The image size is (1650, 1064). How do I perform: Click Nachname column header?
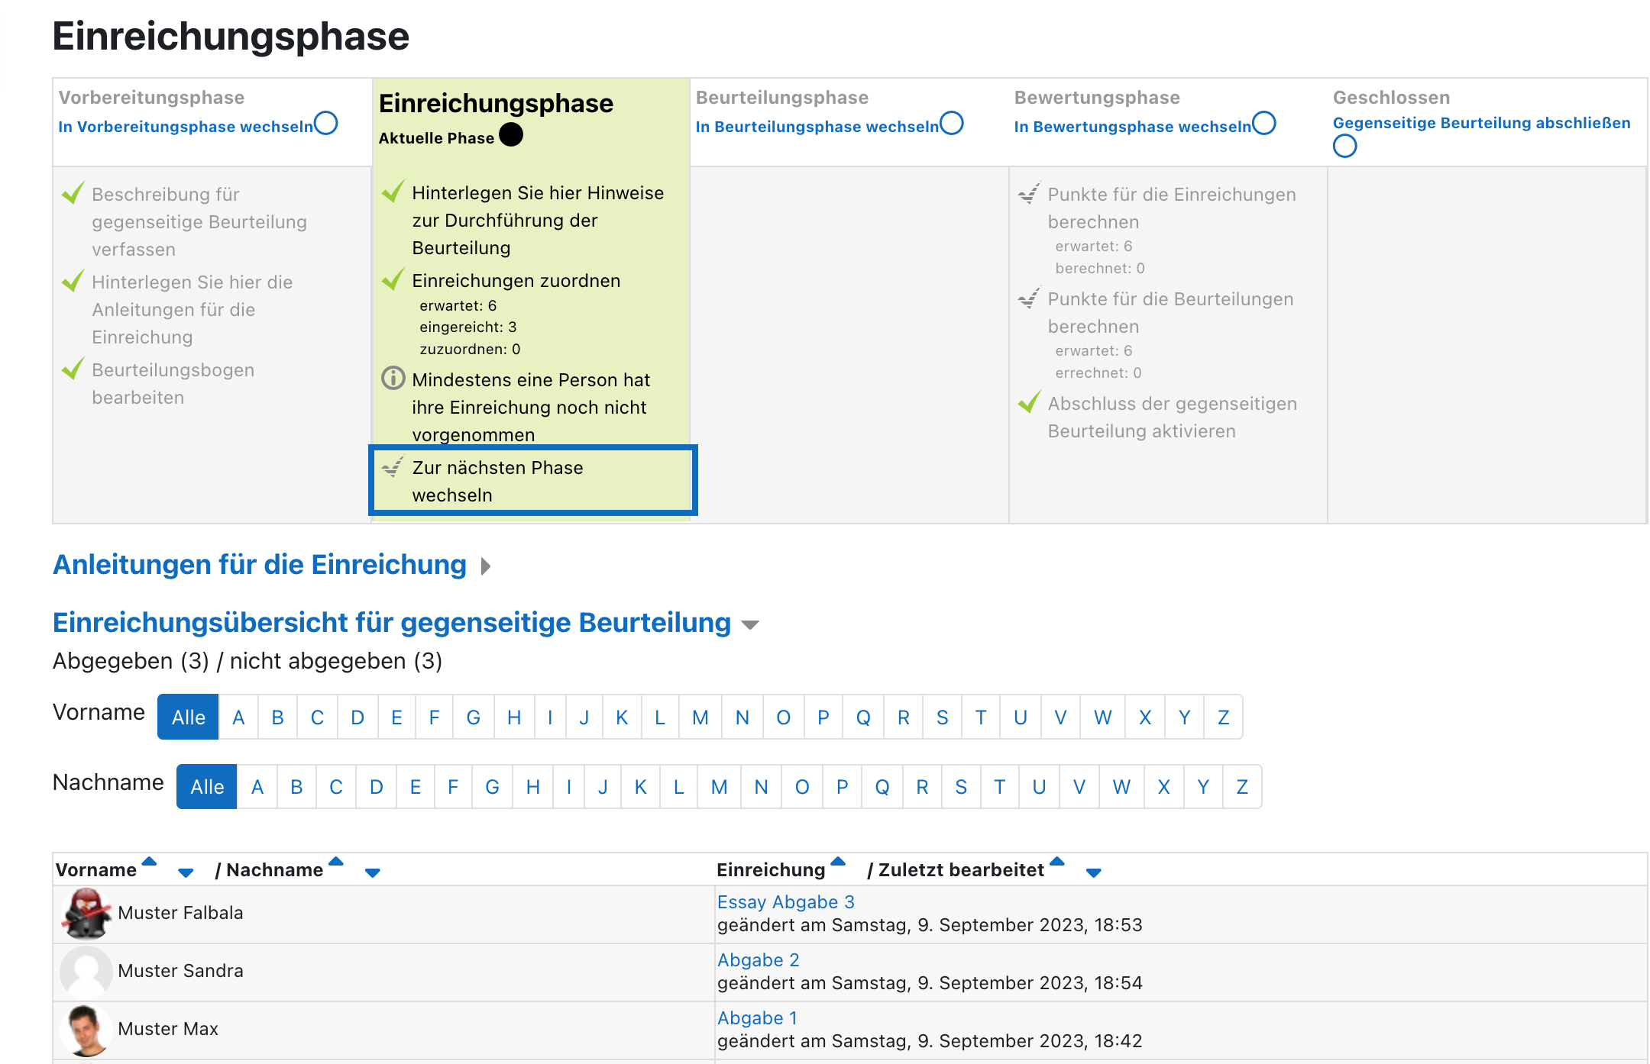(275, 869)
